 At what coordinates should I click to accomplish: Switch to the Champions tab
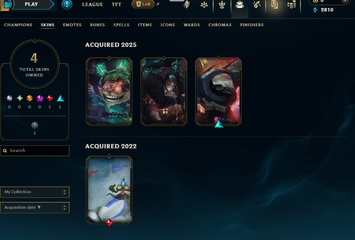[18, 25]
